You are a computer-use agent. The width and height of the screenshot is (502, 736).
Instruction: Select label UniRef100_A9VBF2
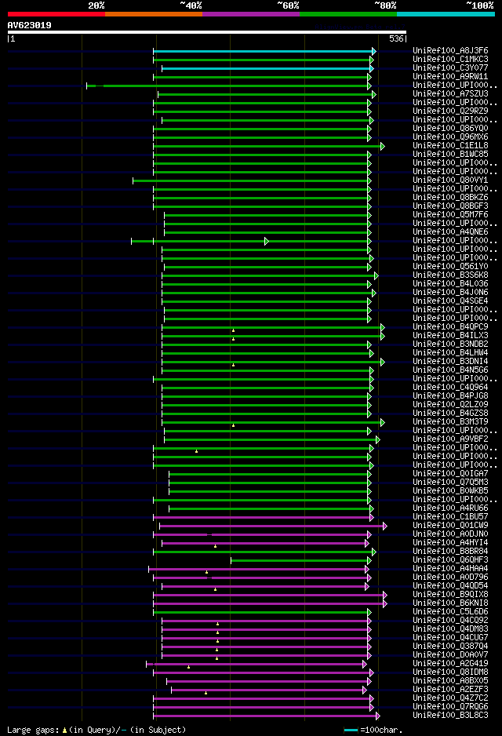pyautogui.click(x=450, y=439)
